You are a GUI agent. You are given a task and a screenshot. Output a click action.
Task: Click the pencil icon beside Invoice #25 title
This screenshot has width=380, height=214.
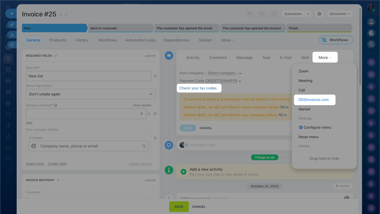[x=61, y=14]
